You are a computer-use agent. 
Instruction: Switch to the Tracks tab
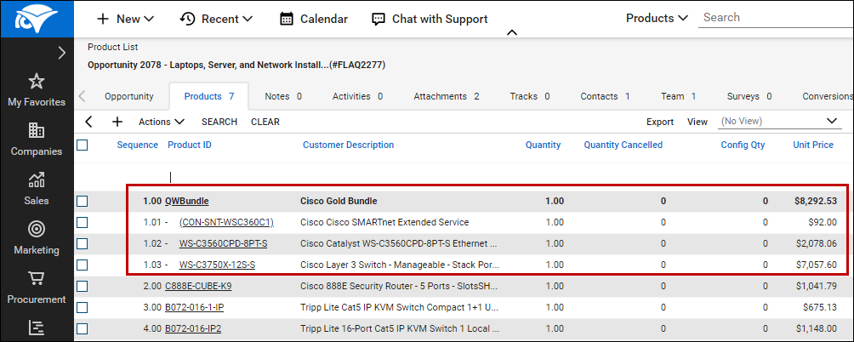[529, 96]
